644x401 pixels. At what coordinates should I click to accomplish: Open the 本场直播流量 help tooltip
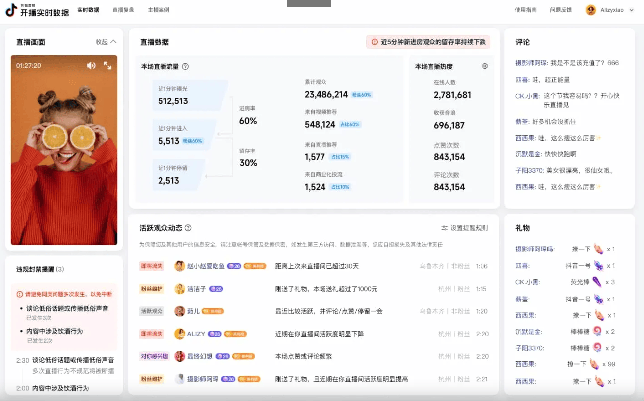[185, 66]
